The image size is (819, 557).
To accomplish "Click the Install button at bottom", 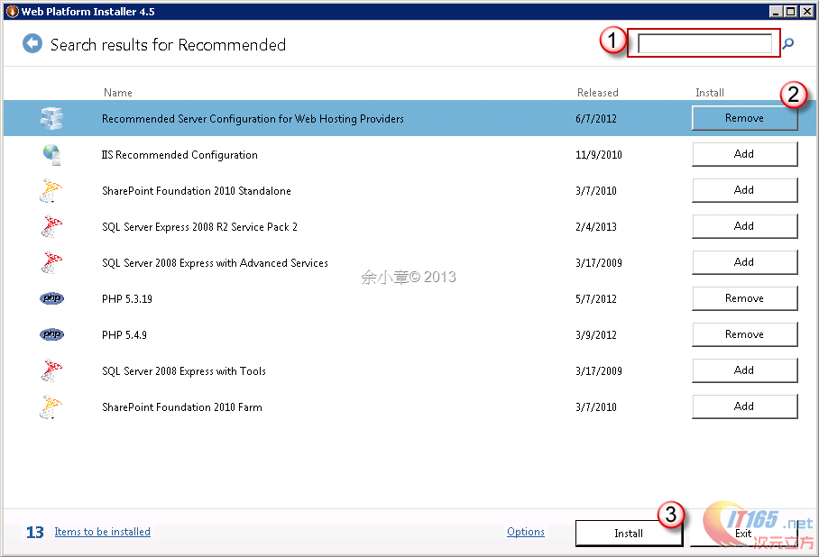I will [x=629, y=534].
